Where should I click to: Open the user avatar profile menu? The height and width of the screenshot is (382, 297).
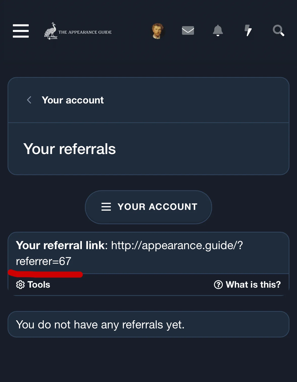[x=157, y=31]
